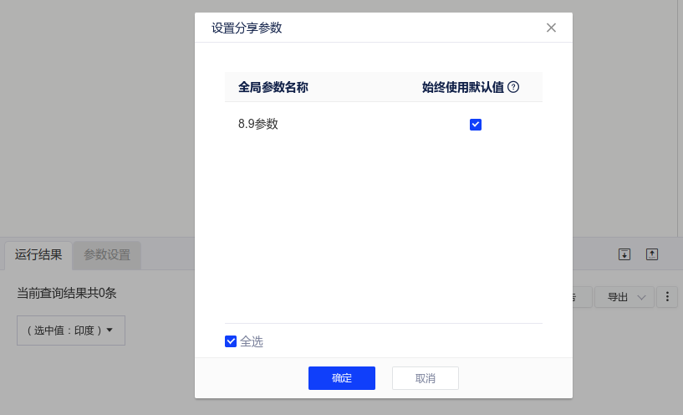This screenshot has height=415, width=683.
Task: Click the 全选 label text
Action: coord(252,341)
